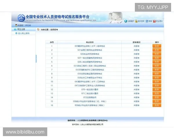This screenshot has width=174, height=139.
Task: Click sequence number 10 in the table
Action: pos(52,82)
